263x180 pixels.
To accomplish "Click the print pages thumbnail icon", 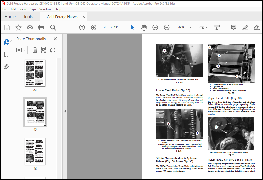I will 43,50.
